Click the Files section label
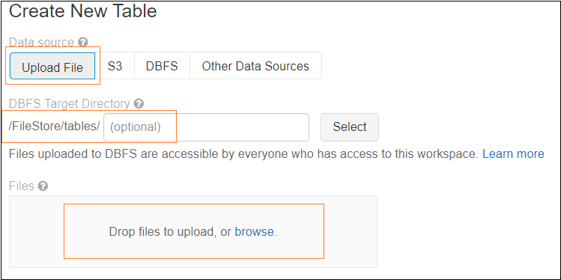Image resolution: width=561 pixels, height=280 pixels. [22, 186]
